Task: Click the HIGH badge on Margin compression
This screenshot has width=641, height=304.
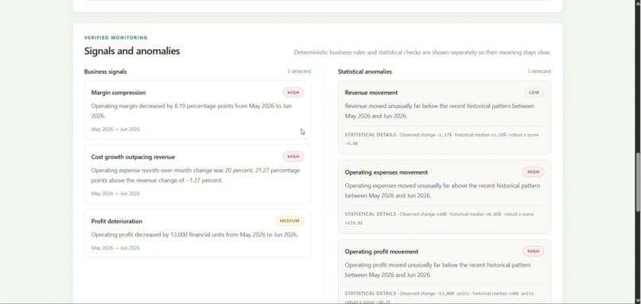Action: point(293,93)
